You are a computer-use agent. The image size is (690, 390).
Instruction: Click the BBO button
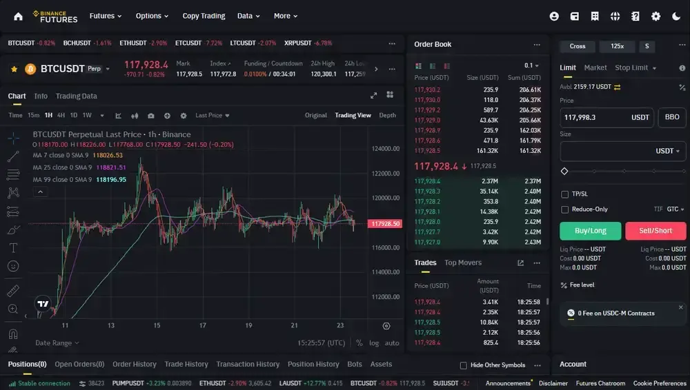(671, 117)
